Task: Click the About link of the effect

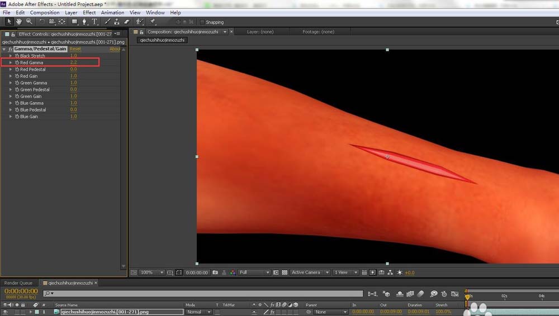Action: pyautogui.click(x=115, y=49)
